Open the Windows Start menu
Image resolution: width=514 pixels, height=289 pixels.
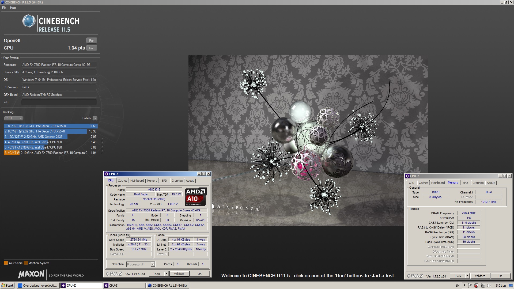click(x=7, y=286)
